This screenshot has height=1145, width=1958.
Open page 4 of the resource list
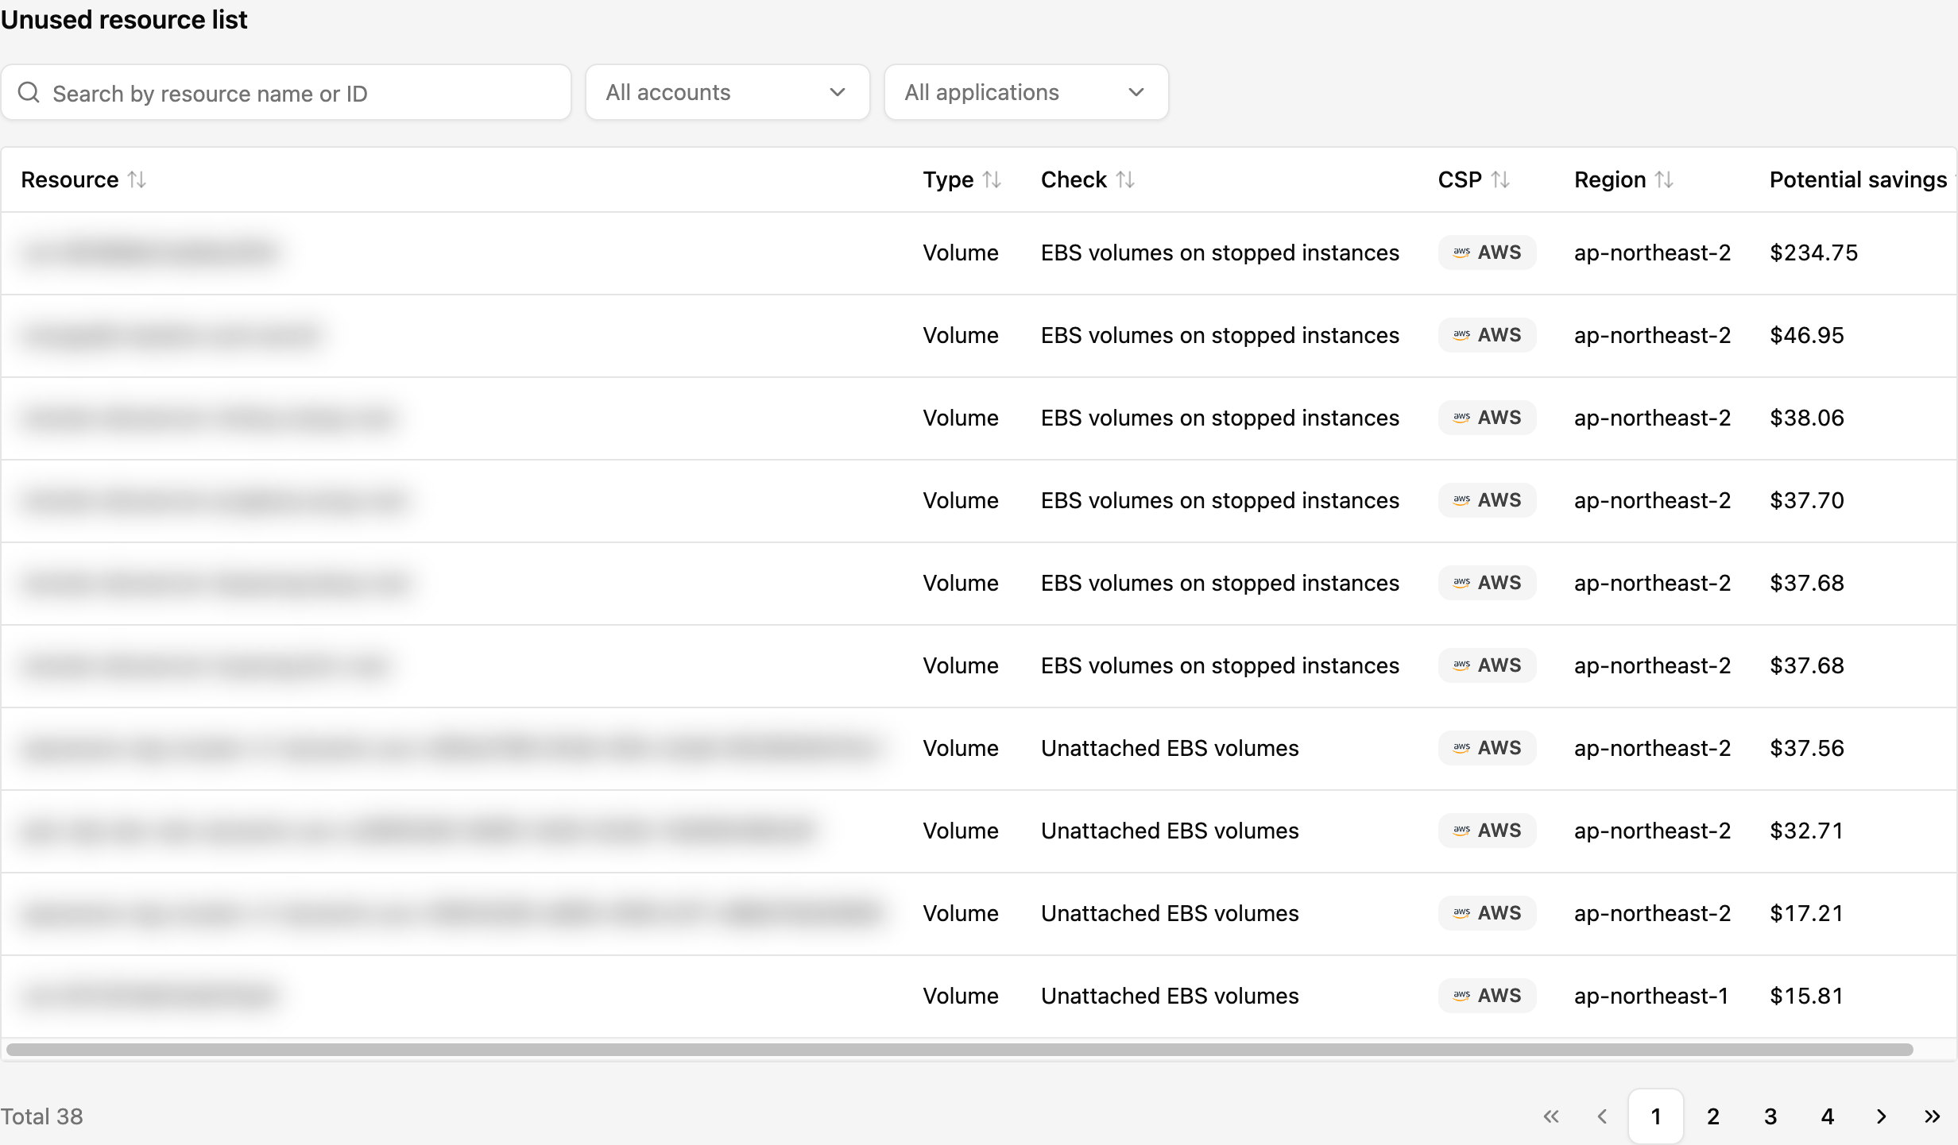coord(1828,1116)
